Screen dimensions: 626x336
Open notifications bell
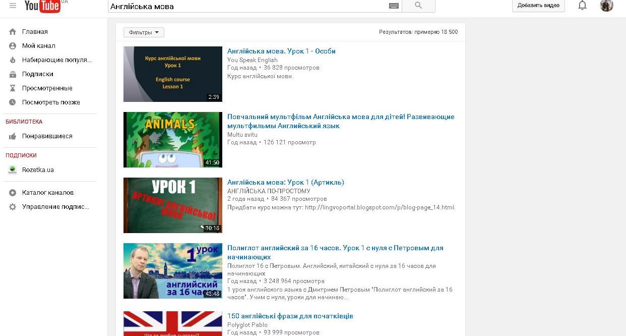582,6
